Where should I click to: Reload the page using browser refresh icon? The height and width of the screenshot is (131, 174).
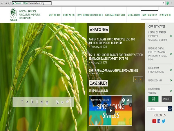tap(9, 3)
